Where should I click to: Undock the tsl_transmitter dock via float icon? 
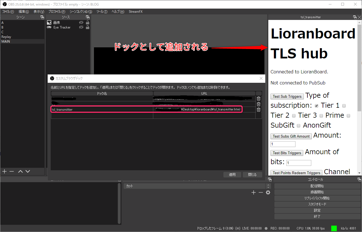(355, 17)
